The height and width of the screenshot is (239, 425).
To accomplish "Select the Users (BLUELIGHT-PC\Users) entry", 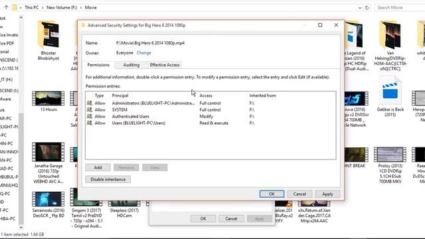I will pos(211,123).
